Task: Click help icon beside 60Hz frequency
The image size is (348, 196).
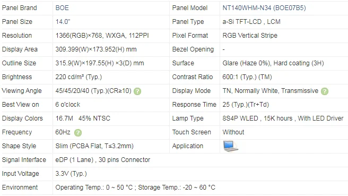Action: [x=78, y=133]
